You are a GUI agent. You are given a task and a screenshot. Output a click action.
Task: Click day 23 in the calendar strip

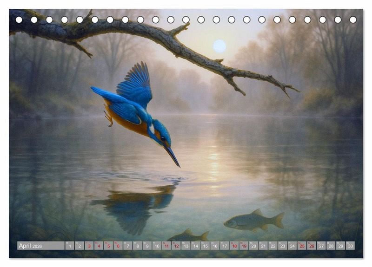pos(283,246)
